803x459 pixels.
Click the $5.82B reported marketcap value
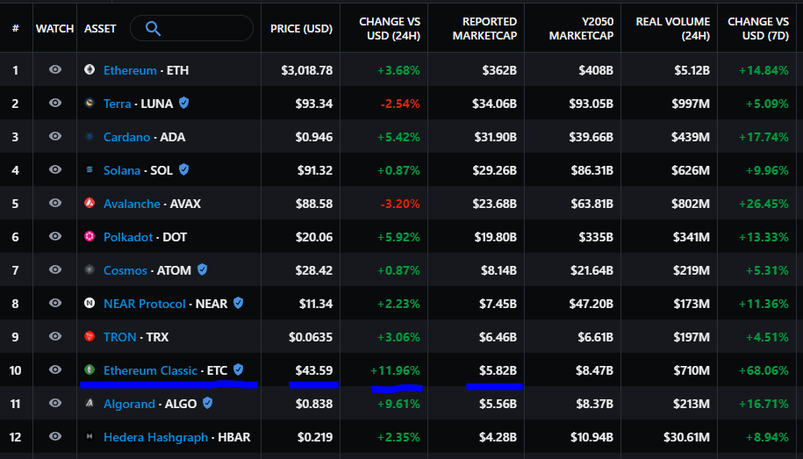point(498,370)
